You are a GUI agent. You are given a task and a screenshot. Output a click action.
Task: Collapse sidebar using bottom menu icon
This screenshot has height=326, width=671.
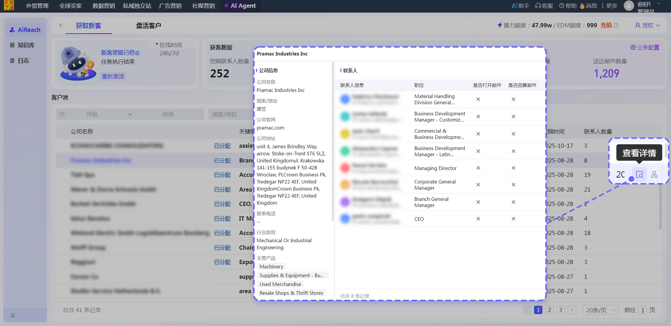tap(13, 315)
